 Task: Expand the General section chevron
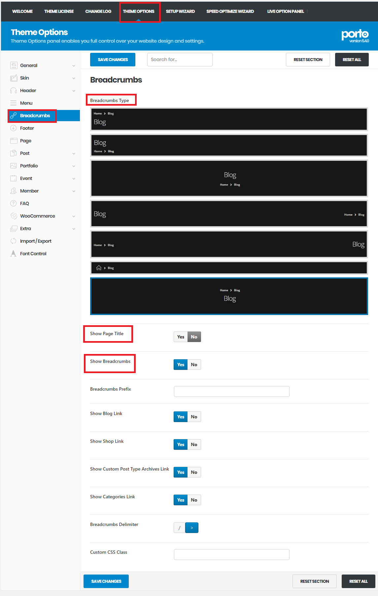[74, 66]
